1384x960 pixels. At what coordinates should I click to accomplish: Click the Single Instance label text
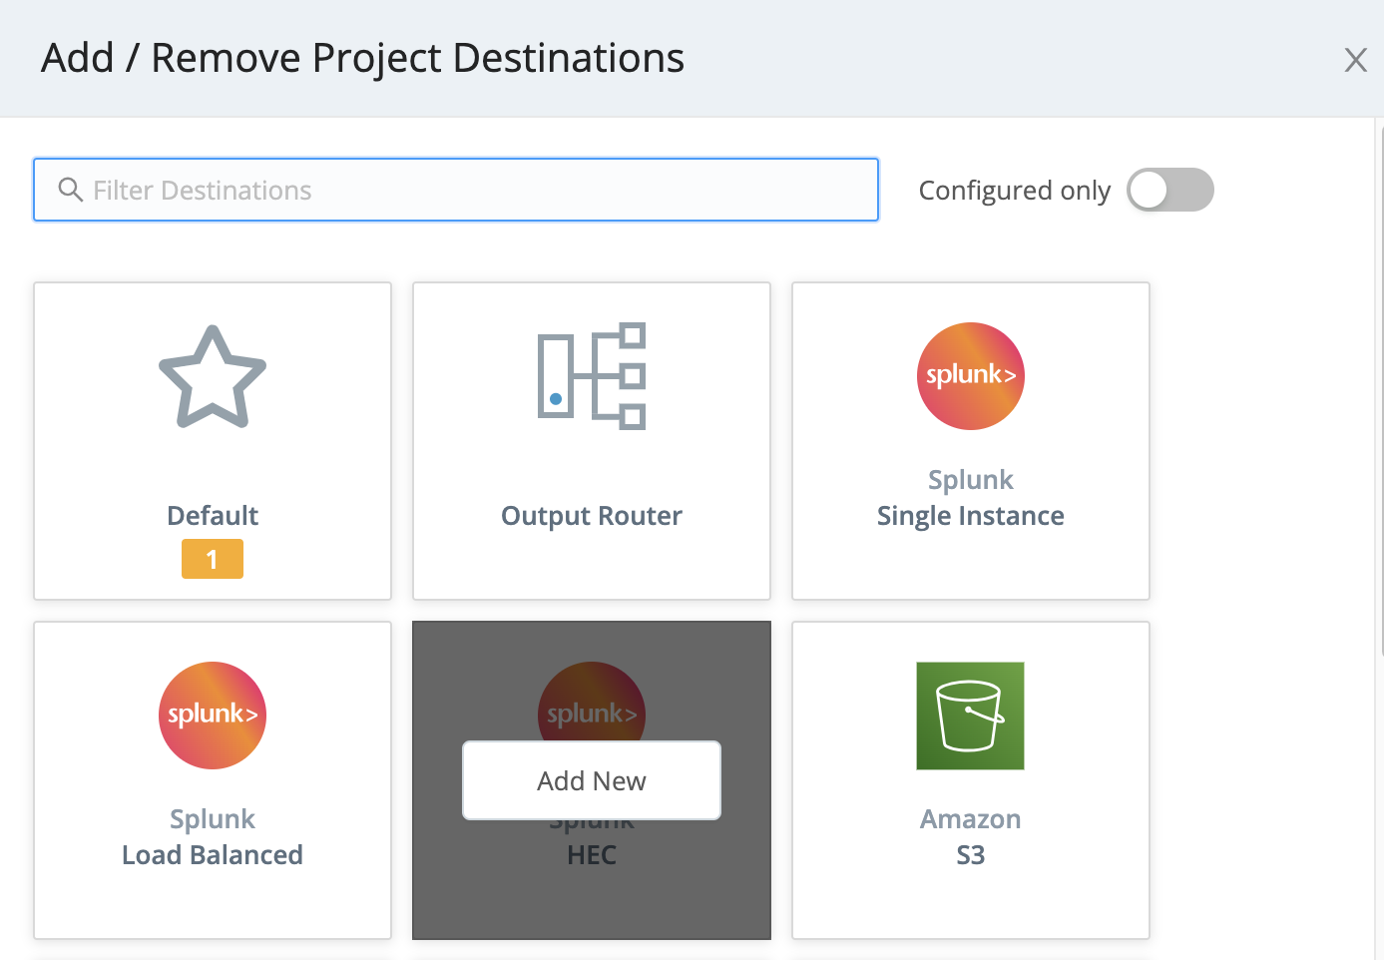point(971,516)
